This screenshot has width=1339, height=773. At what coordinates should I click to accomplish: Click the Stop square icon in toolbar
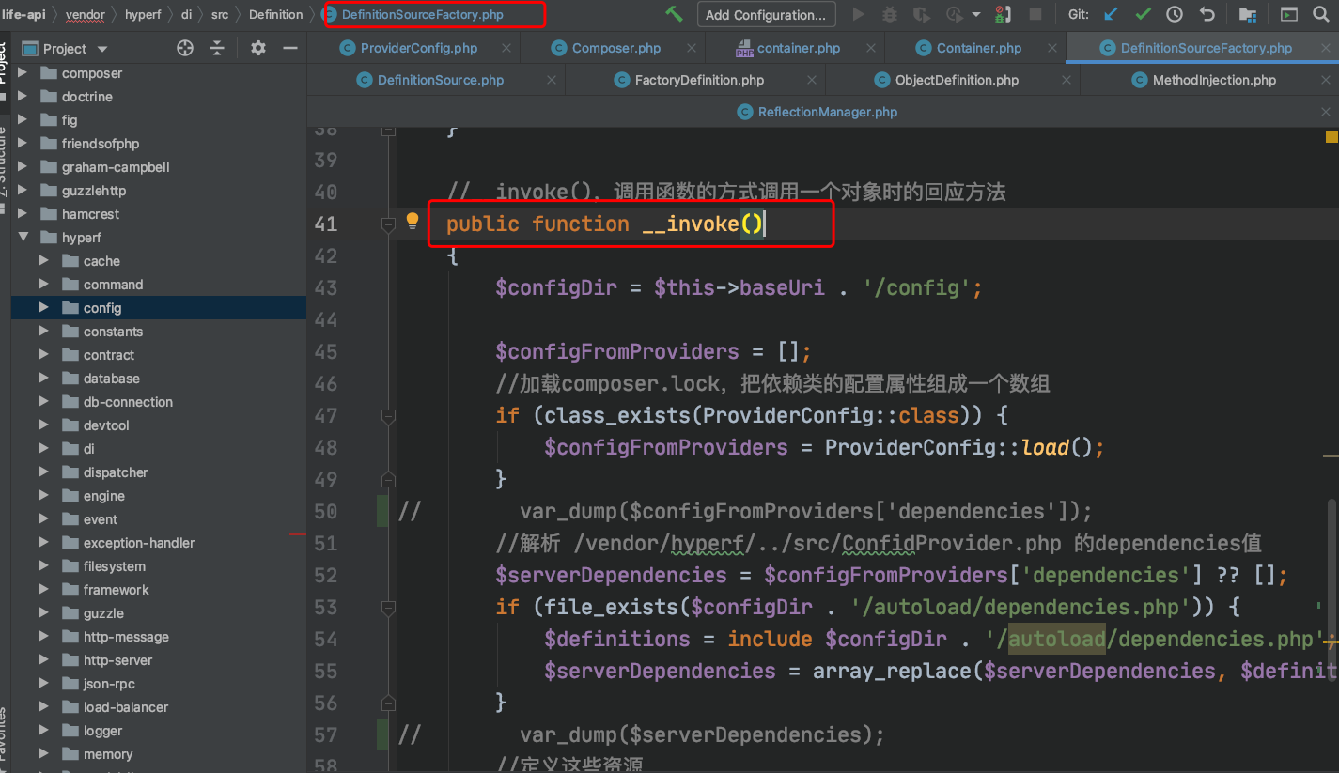pos(1035,14)
